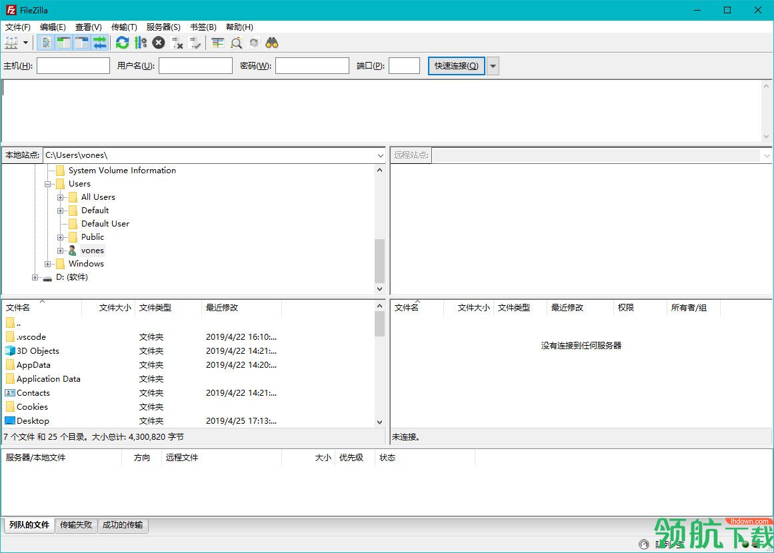Open the Site Manager icon
This screenshot has height=553, width=774.
point(11,43)
